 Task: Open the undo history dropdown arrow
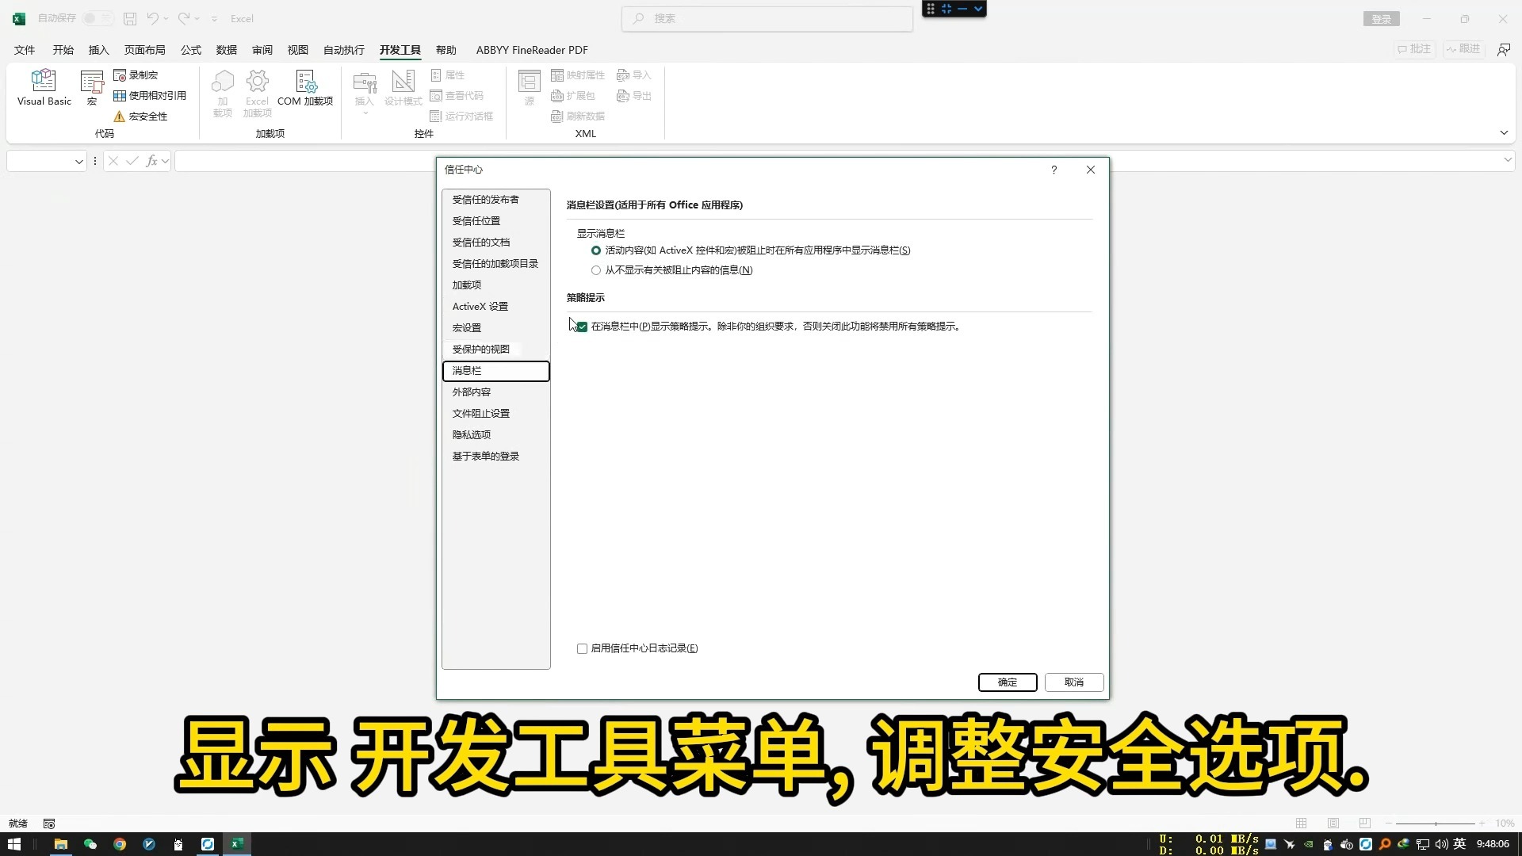(x=166, y=18)
